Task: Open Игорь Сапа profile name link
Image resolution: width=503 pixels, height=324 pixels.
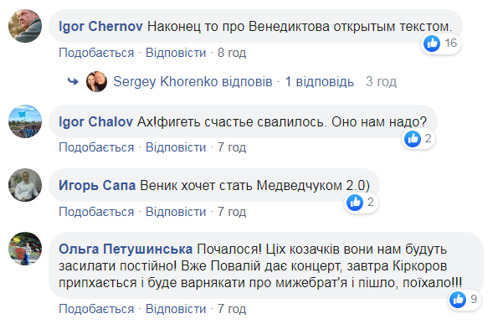Action: click(97, 185)
